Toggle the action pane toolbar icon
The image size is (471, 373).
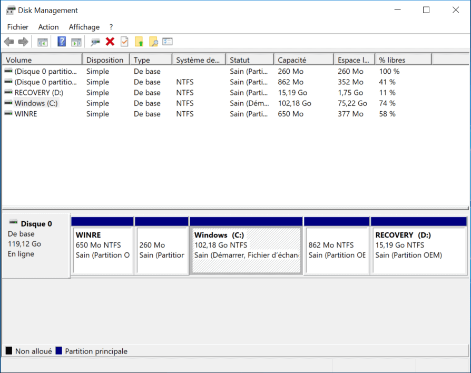(76, 42)
